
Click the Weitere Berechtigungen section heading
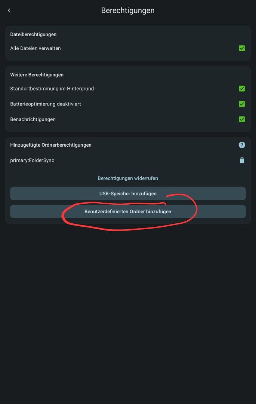[x=37, y=75]
